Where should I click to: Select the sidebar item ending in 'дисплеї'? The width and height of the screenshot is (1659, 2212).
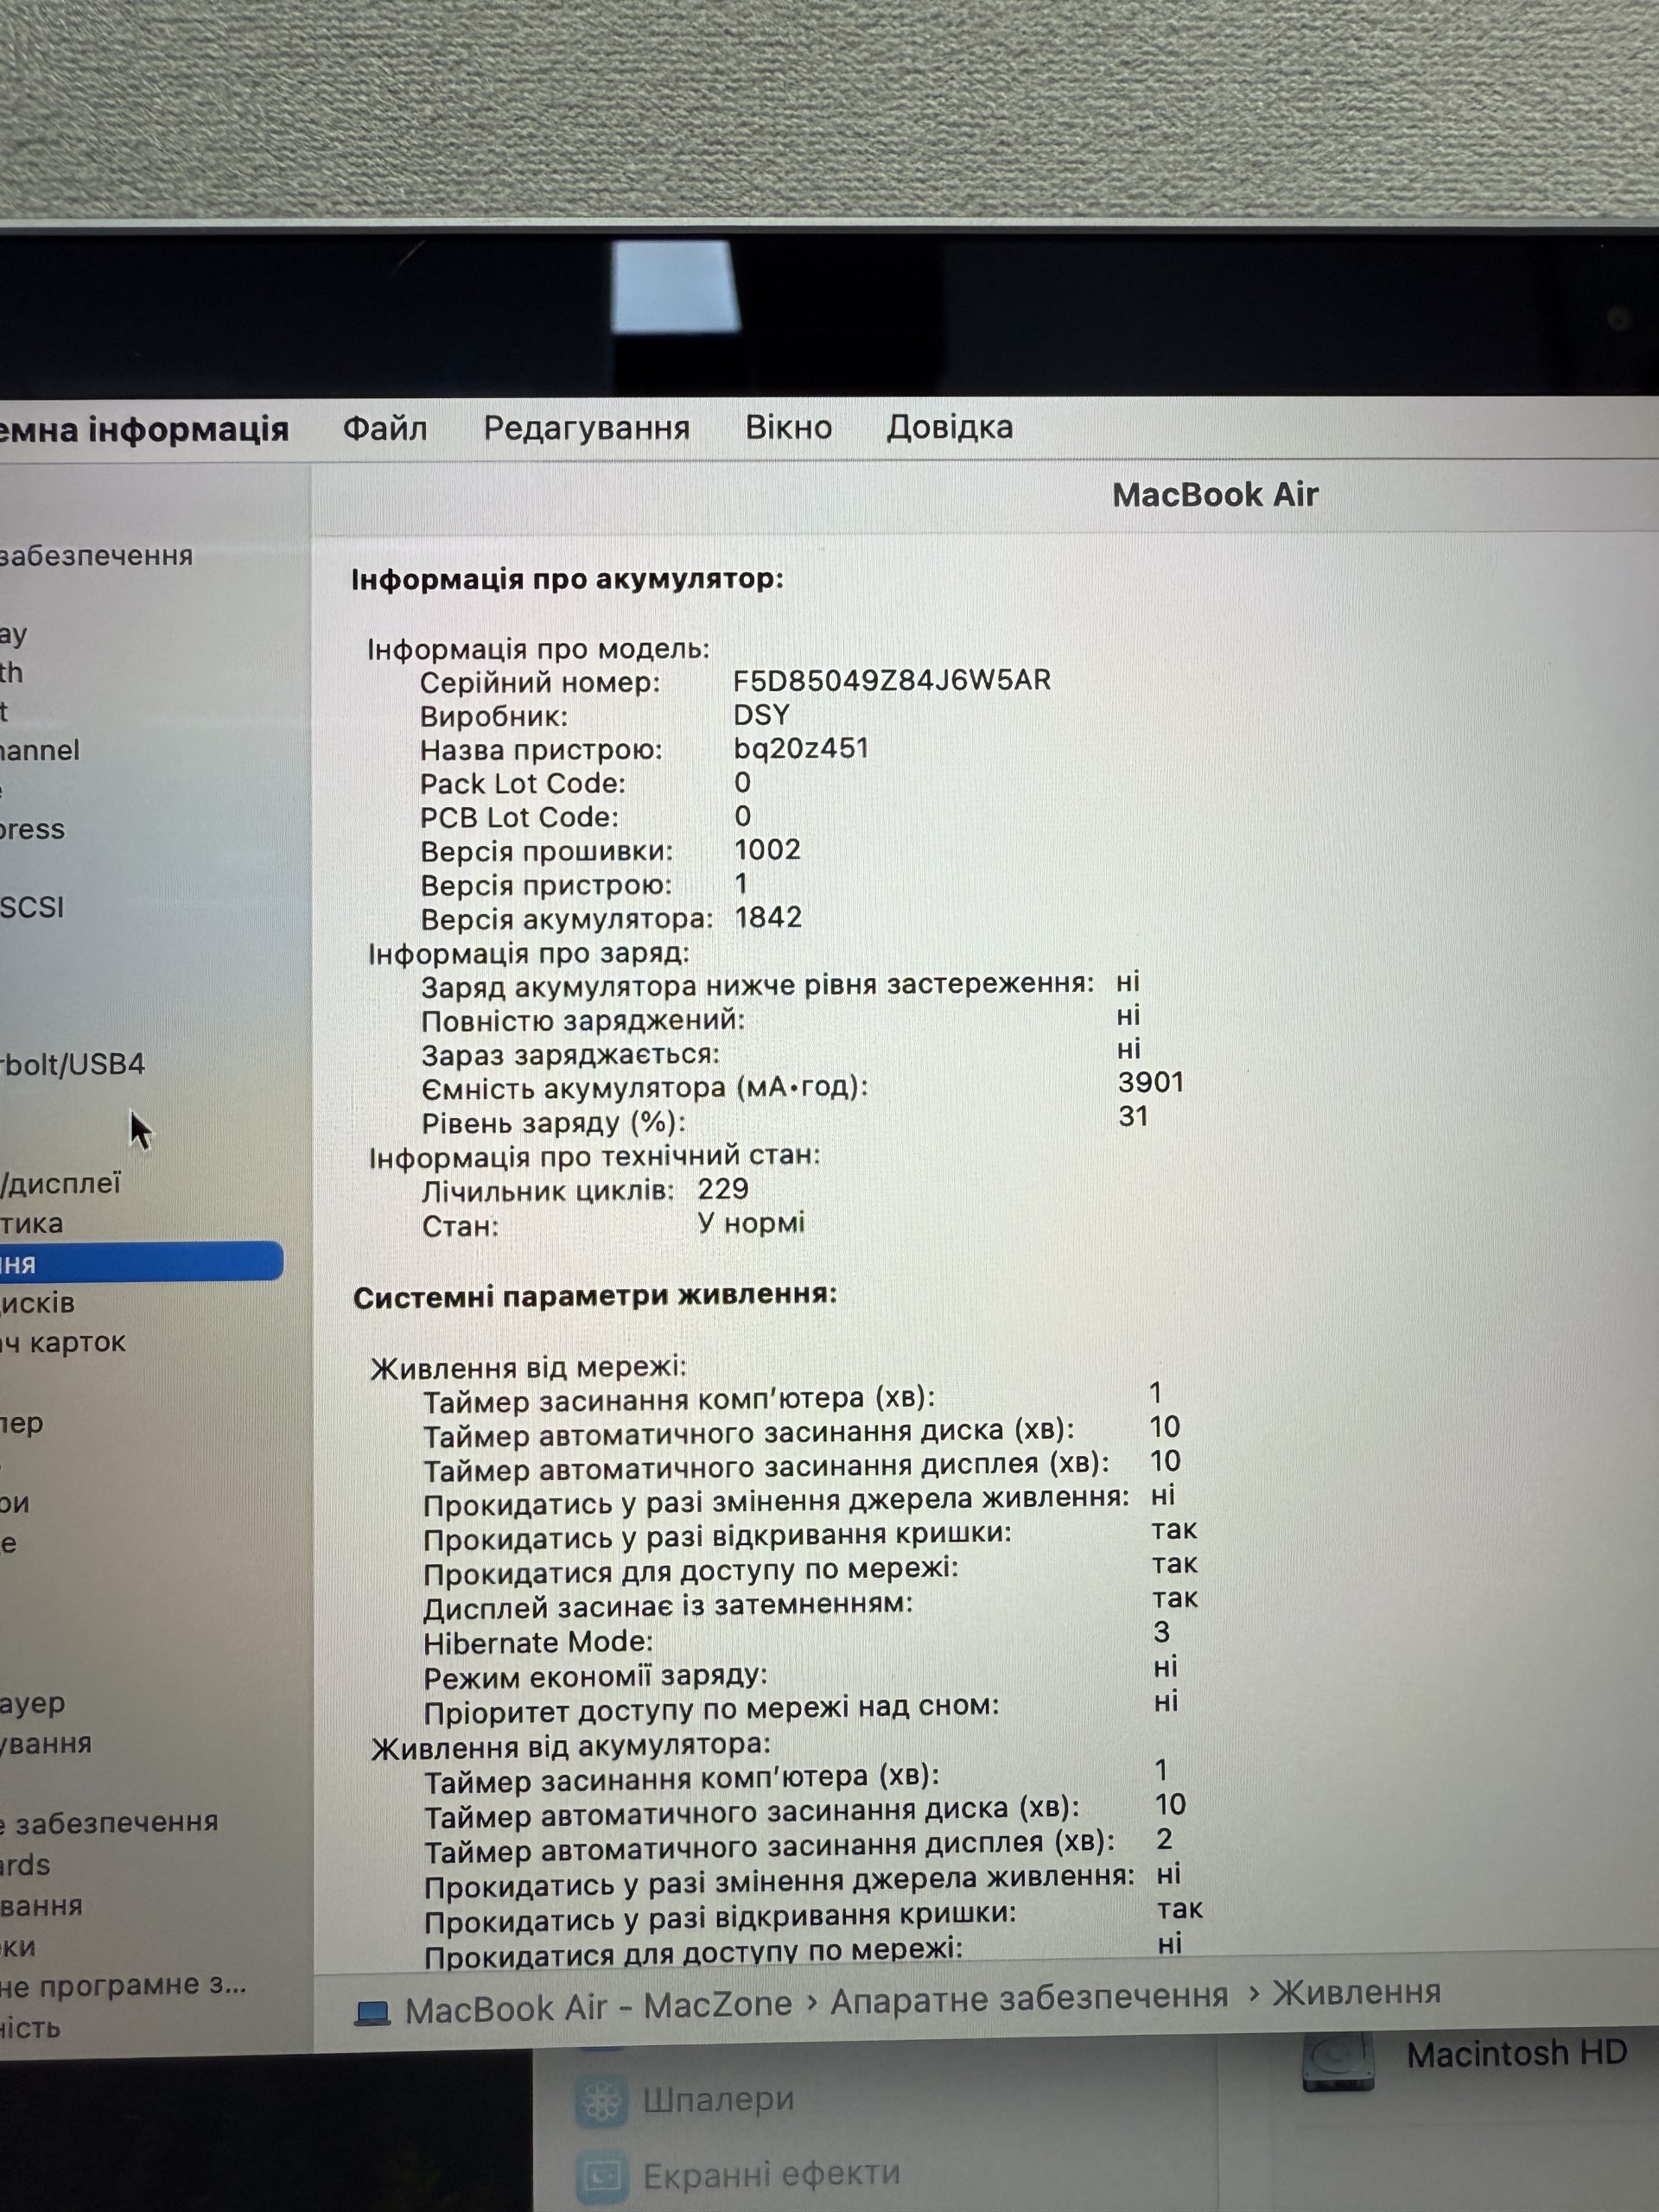point(60,1184)
